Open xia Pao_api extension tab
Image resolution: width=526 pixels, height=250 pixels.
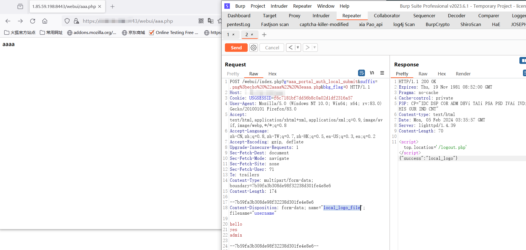[370, 24]
